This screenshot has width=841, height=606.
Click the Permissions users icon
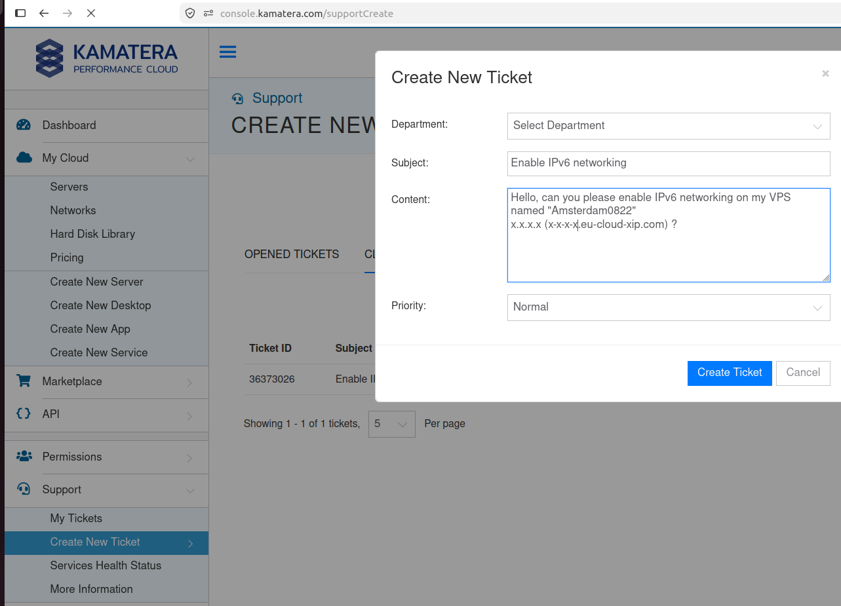[x=24, y=457]
